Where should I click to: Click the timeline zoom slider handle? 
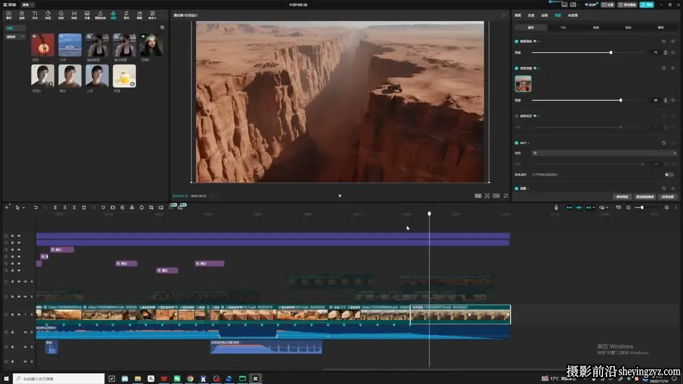[642, 207]
